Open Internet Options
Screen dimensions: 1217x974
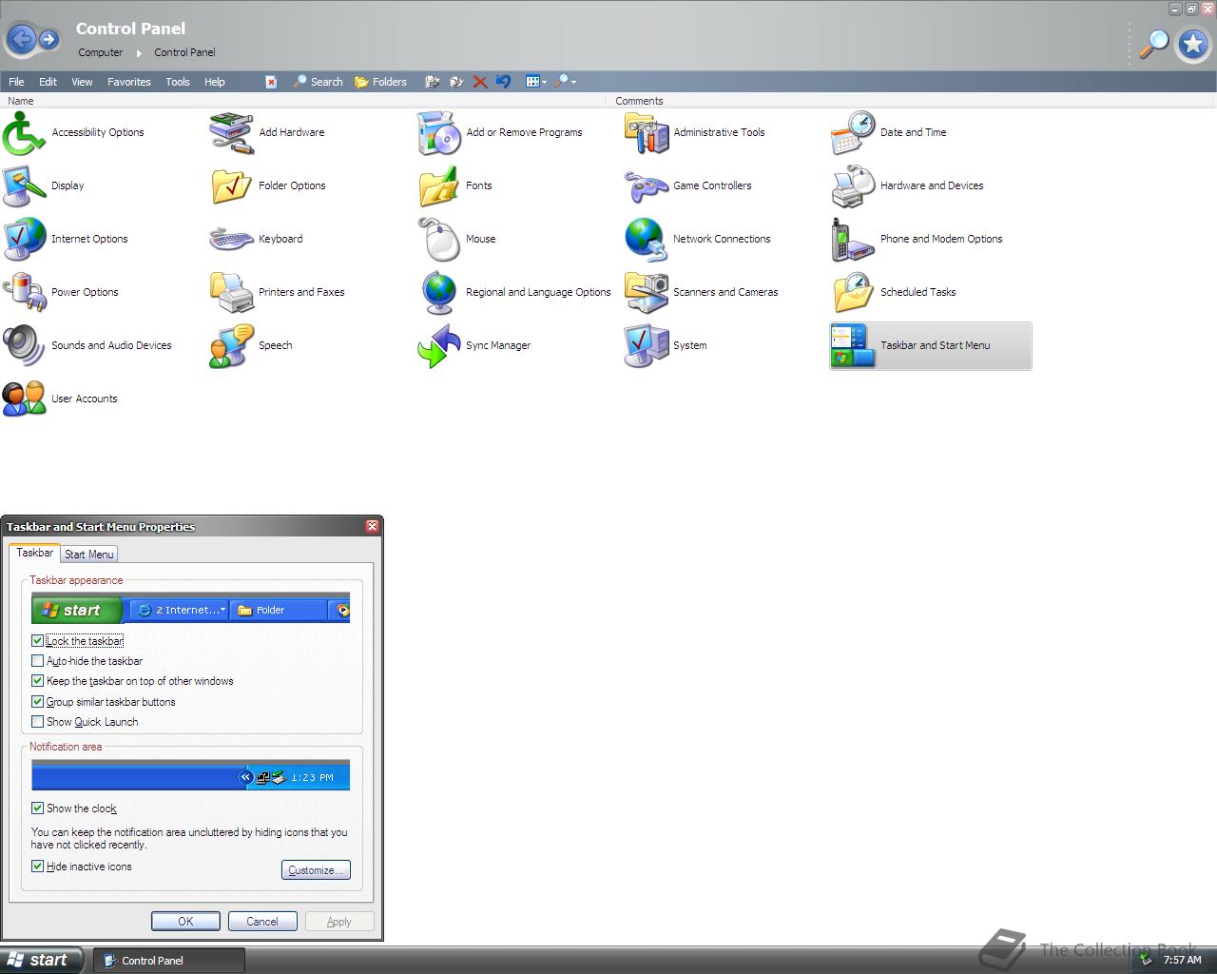click(x=66, y=239)
